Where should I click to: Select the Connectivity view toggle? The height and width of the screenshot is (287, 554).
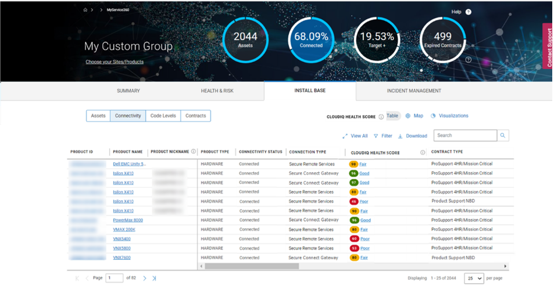(x=128, y=116)
